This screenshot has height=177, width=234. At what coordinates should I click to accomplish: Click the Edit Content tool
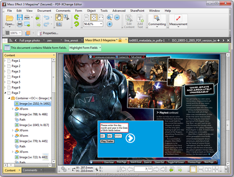(x=129, y=21)
